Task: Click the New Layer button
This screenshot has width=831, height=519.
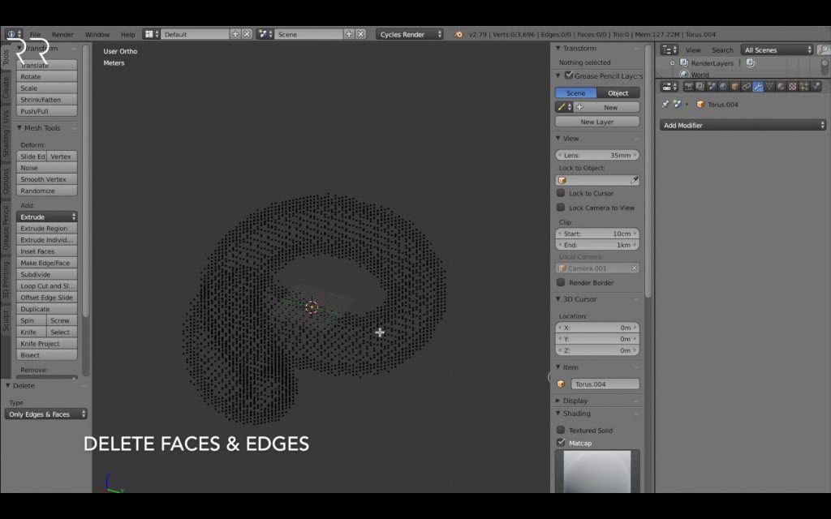Action: pos(597,122)
